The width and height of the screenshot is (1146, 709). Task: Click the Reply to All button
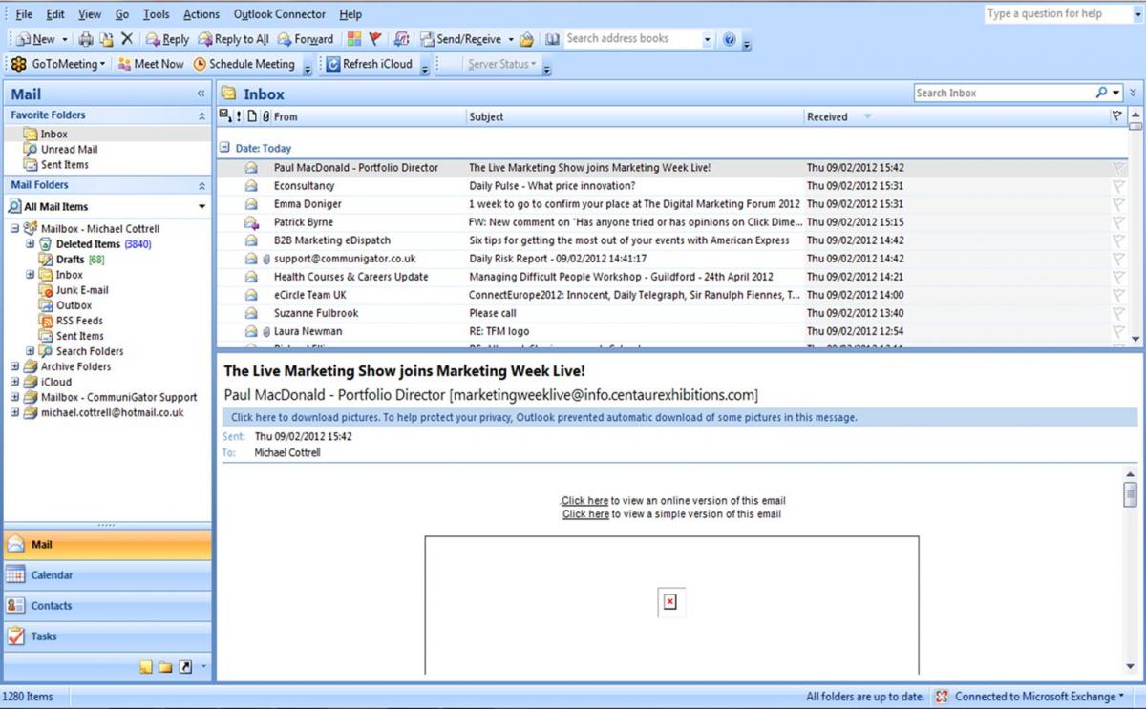234,39
